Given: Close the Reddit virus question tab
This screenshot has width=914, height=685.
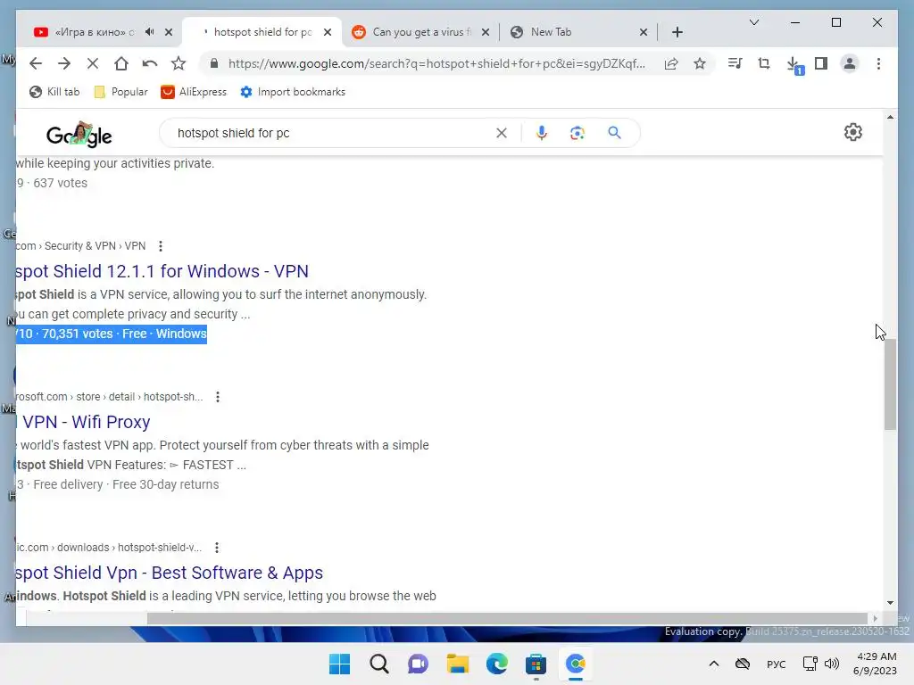Looking at the screenshot, I should coord(485,32).
